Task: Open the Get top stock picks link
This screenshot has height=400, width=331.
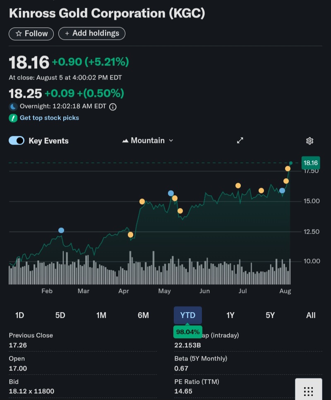Action: point(49,118)
